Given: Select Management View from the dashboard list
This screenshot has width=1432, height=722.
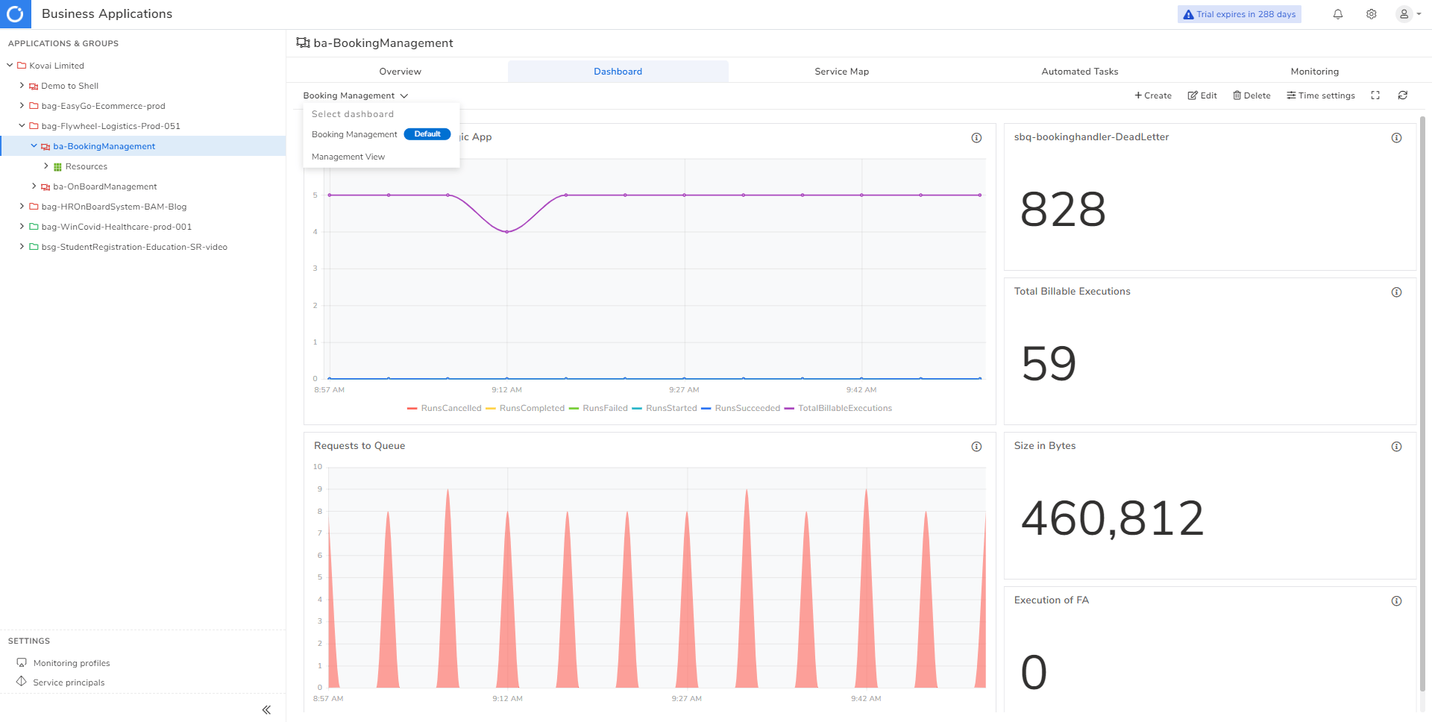Looking at the screenshot, I should point(348,157).
